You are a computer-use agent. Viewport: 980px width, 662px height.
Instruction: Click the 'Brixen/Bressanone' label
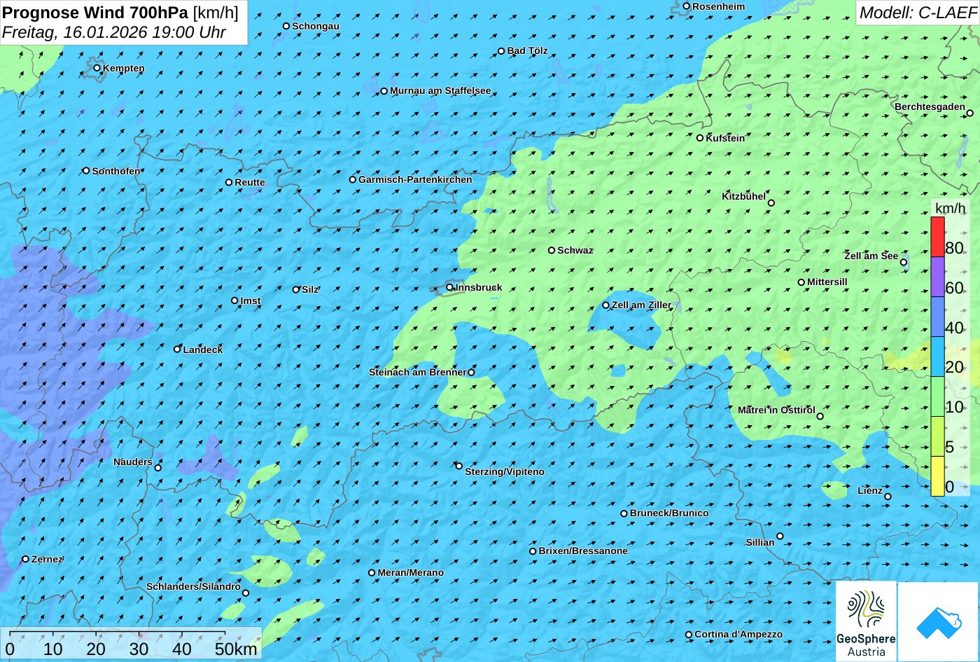[x=583, y=551]
